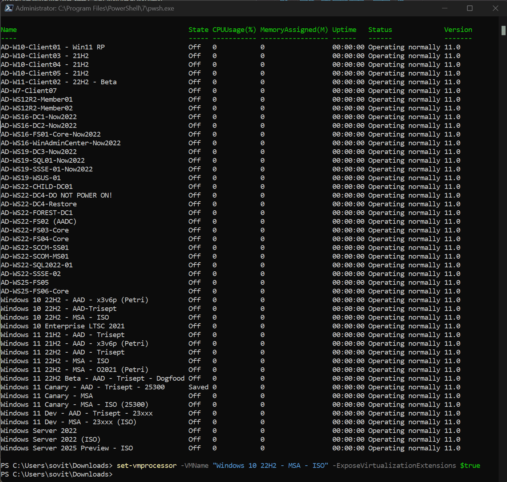Select the CPUUsage(%) column header
Viewport: 507px width, 482px height.
tap(234, 30)
